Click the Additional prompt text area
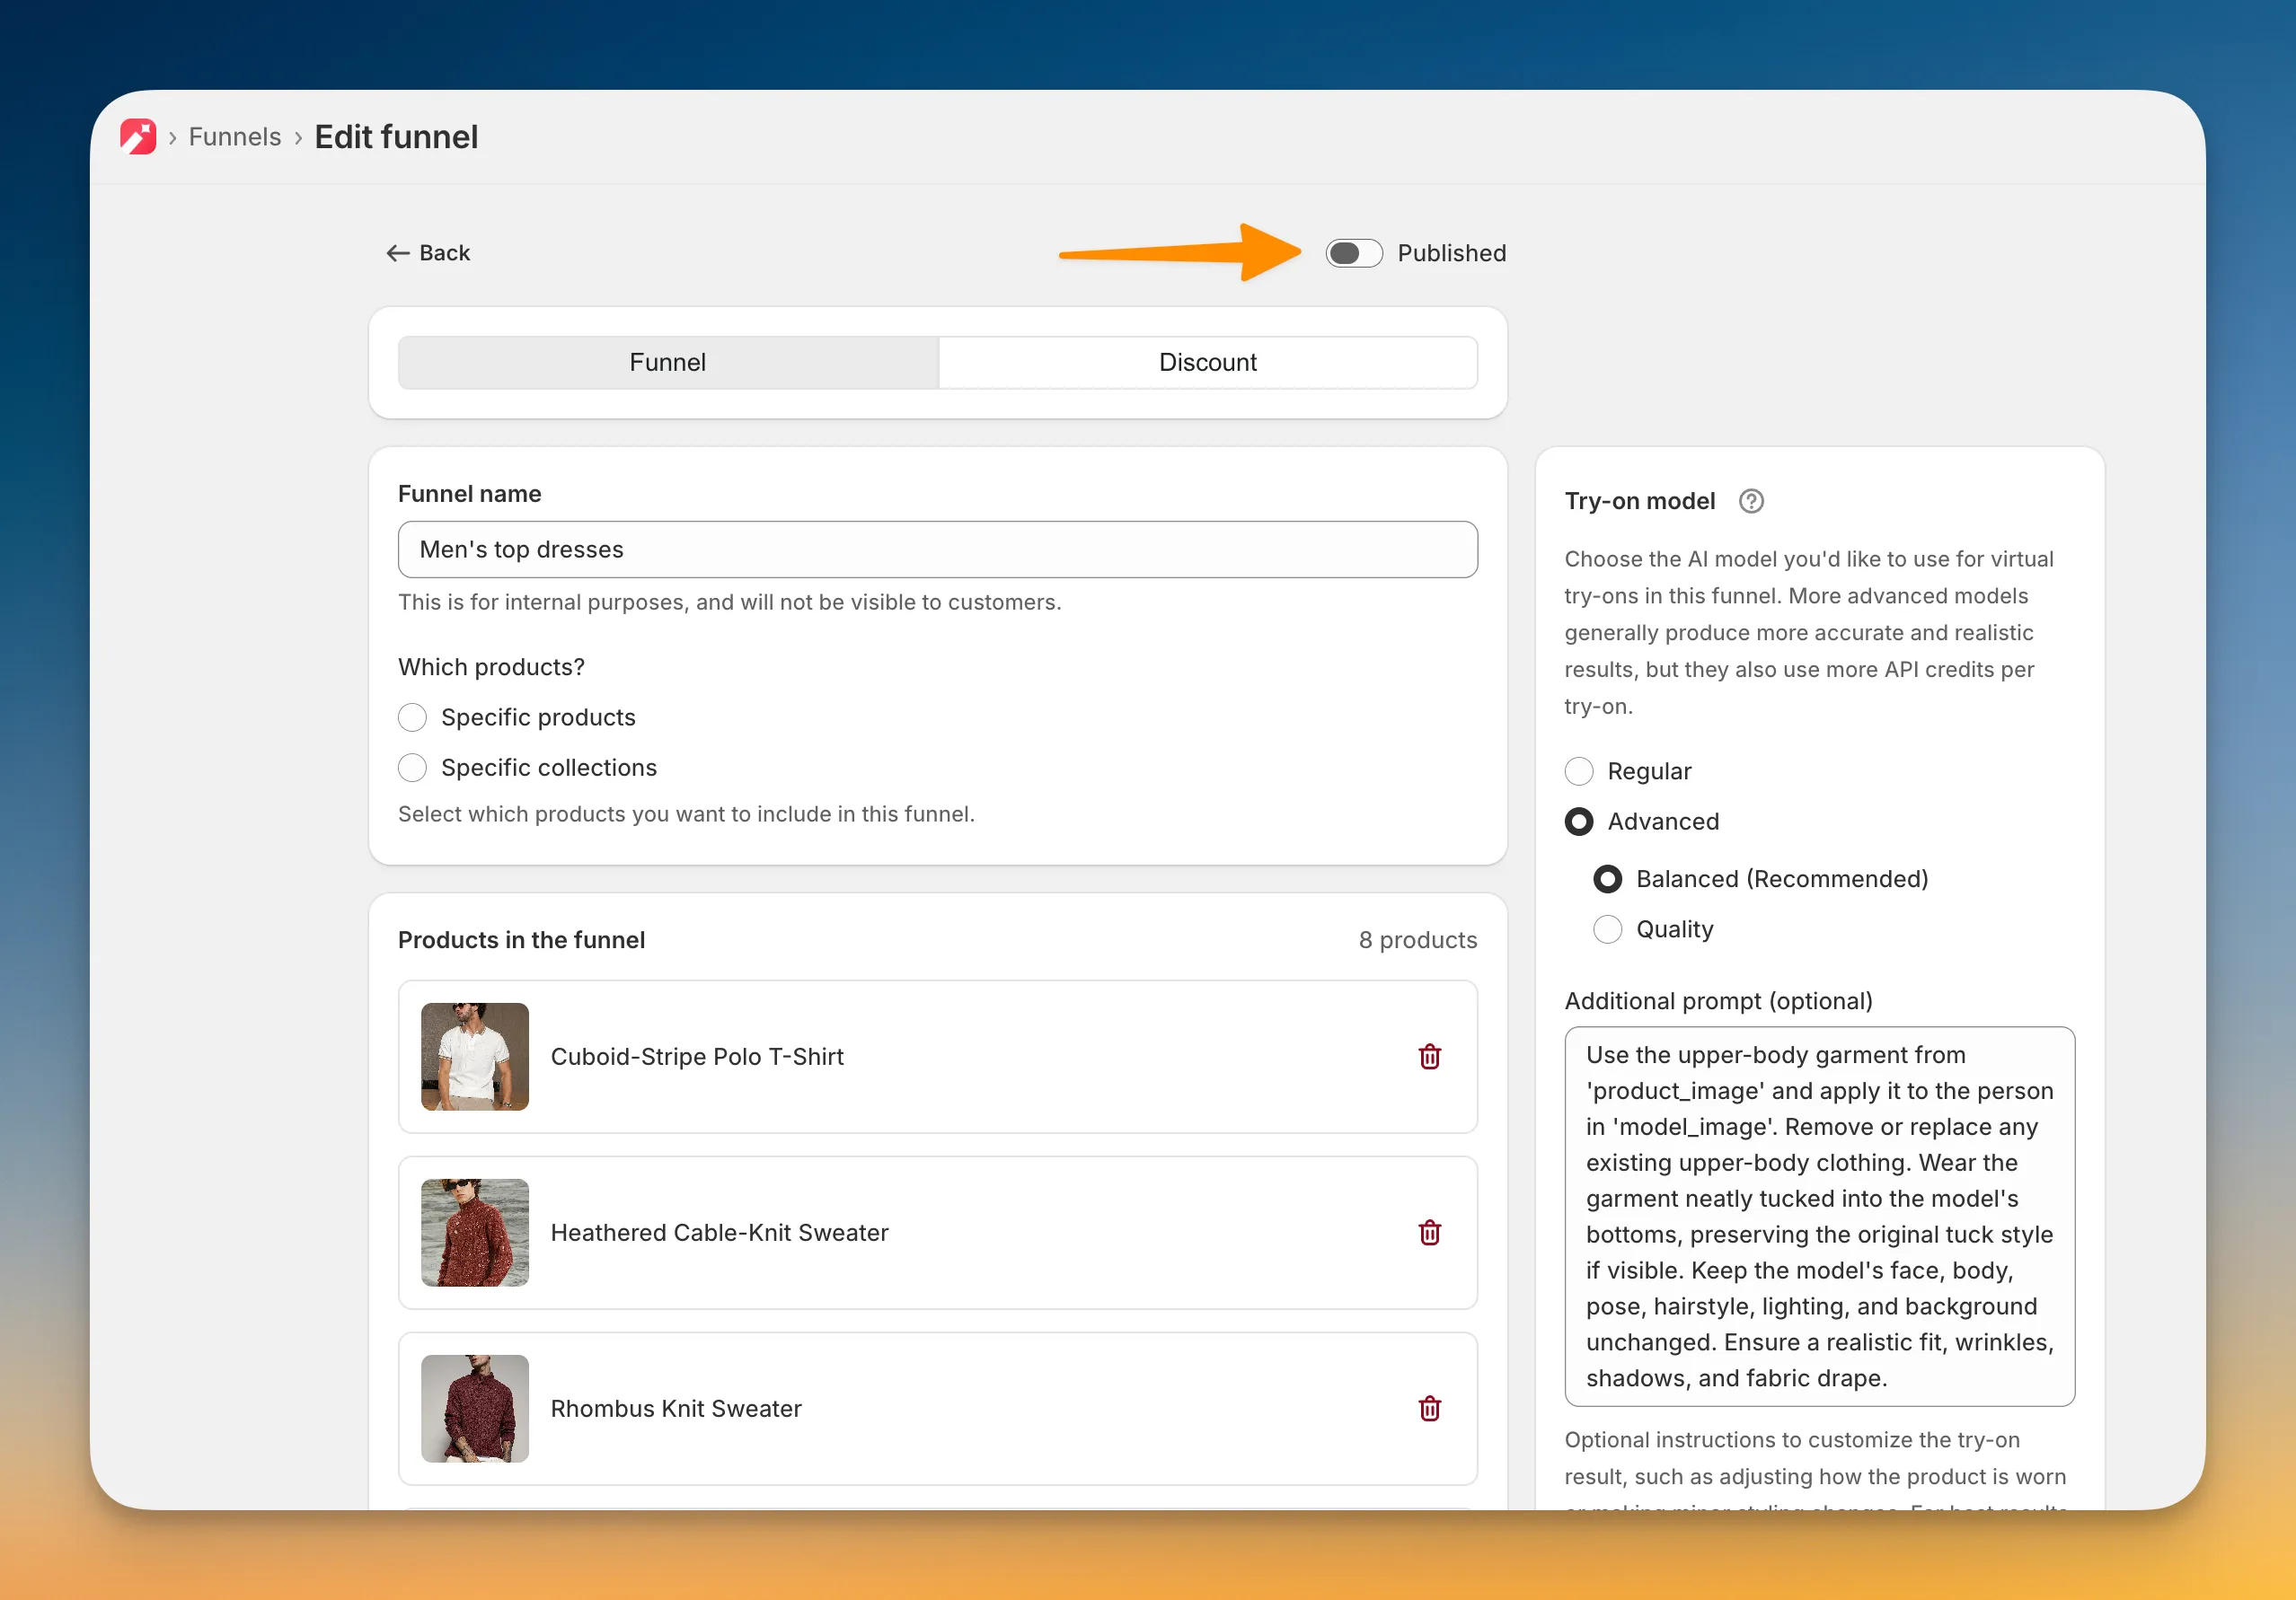This screenshot has width=2296, height=1600. click(x=1819, y=1217)
